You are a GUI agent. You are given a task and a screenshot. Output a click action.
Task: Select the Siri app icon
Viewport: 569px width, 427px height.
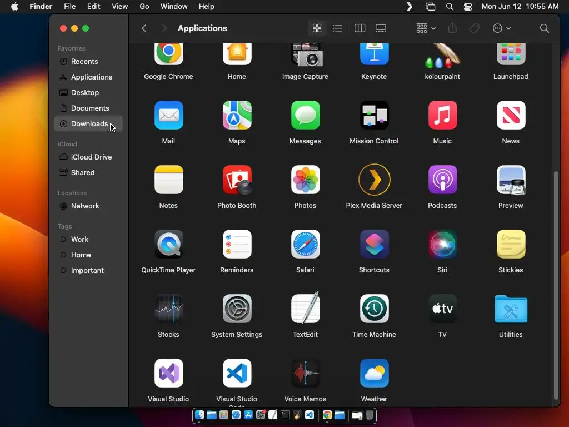(442, 244)
